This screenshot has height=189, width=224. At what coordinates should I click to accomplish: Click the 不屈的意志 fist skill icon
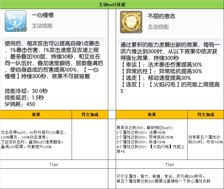coord(131,22)
